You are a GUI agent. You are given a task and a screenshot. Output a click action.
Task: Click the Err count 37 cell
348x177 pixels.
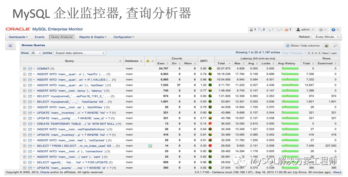pos(179,85)
